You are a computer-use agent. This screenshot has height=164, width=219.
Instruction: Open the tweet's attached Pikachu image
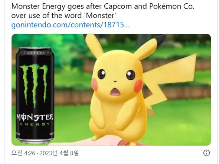(111, 90)
